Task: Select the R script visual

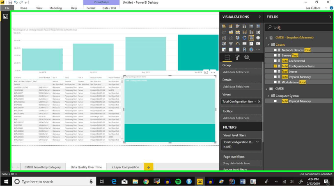Action: click(x=244, y=49)
